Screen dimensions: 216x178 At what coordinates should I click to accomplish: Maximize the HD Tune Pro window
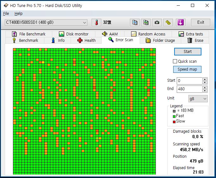193,5
